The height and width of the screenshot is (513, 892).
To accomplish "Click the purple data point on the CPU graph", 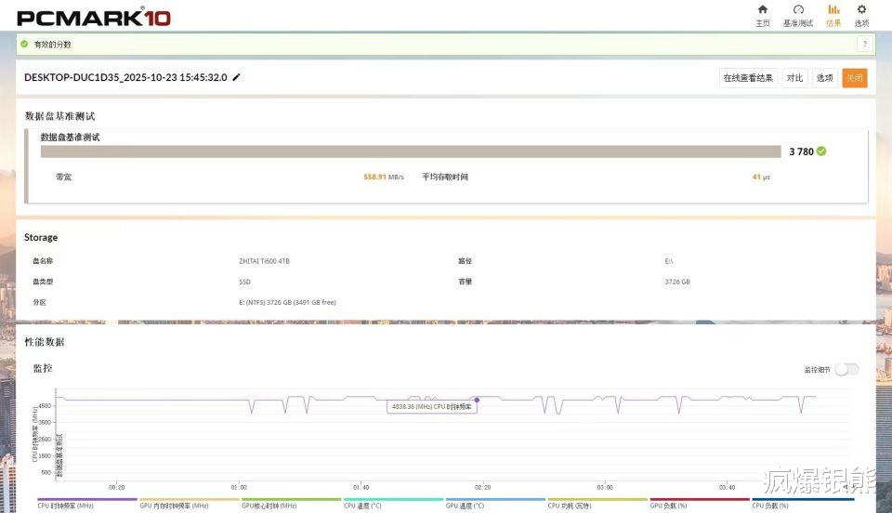I will point(477,400).
